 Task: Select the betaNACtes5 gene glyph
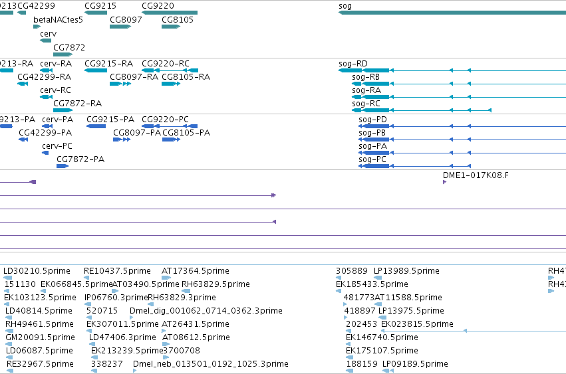coord(37,27)
